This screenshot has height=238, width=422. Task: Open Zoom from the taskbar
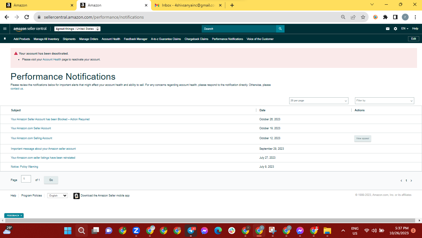pos(136,231)
